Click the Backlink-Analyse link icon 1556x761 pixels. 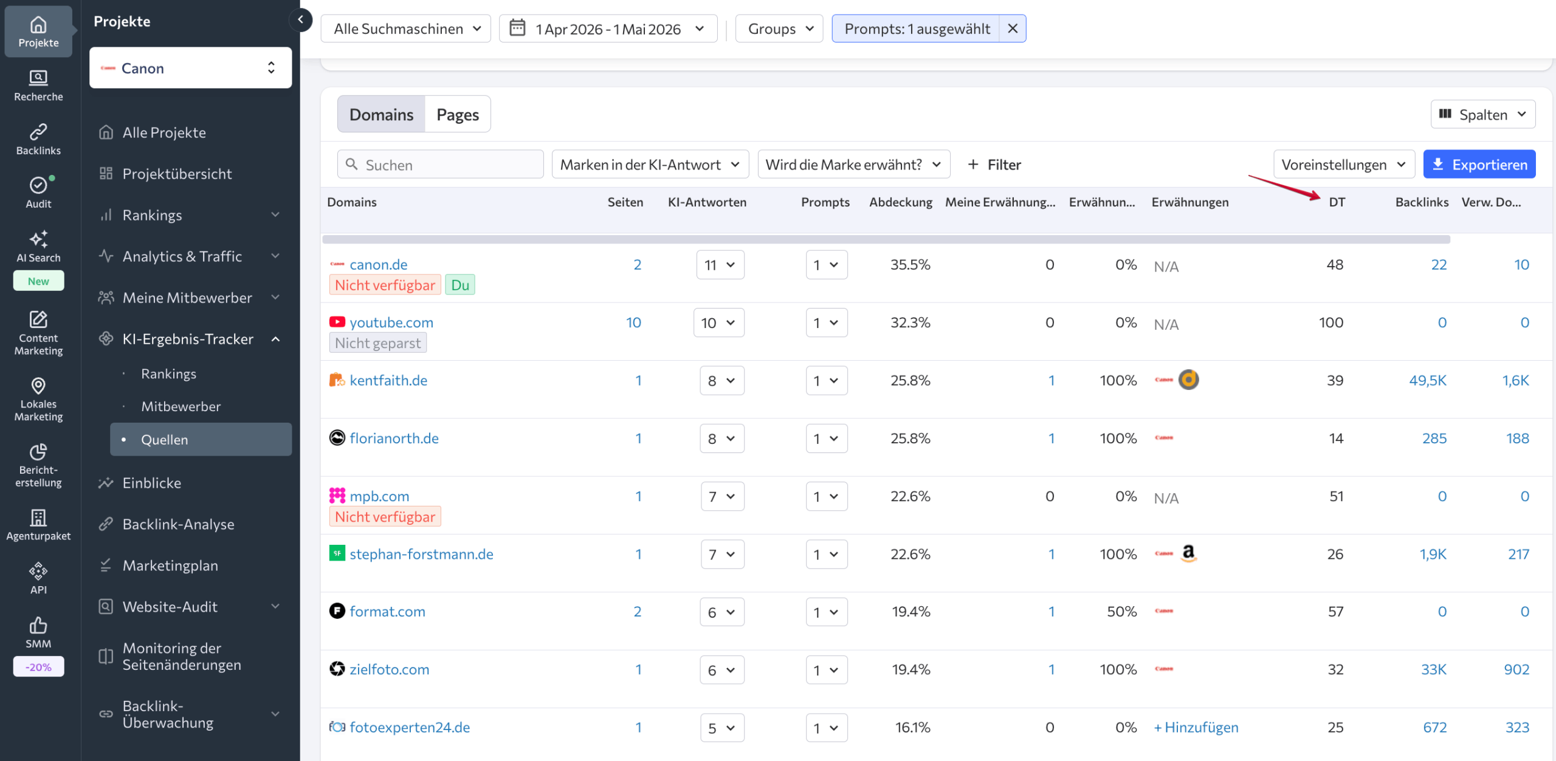(106, 524)
